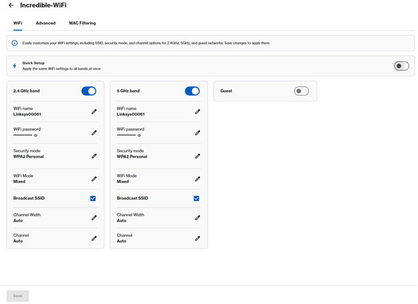Edit 2.4 GHz Security mode pencil icon
This screenshot has width=418, height=304.
[94, 156]
